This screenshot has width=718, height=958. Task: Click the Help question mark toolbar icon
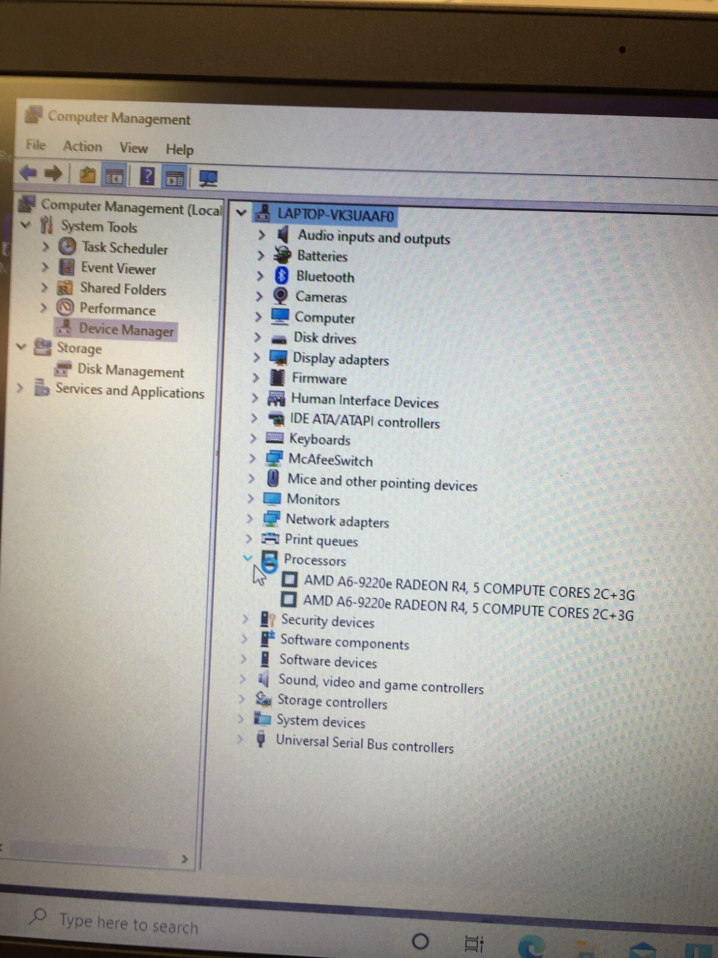[x=147, y=177]
